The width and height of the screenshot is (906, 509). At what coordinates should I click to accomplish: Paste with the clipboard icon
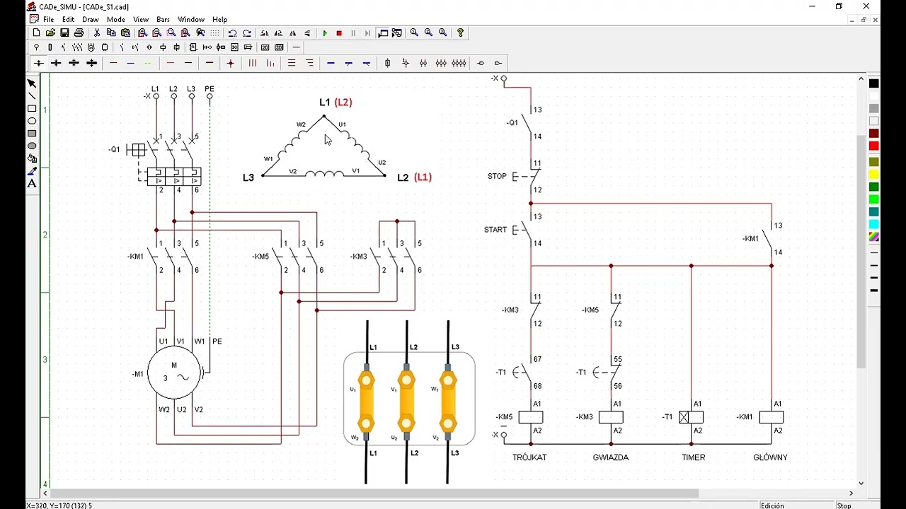(x=126, y=33)
